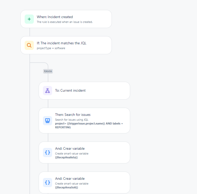197x194 pixels.
Task: Click the 'Search for issues using JQL' subtitle
Action: 72,120
